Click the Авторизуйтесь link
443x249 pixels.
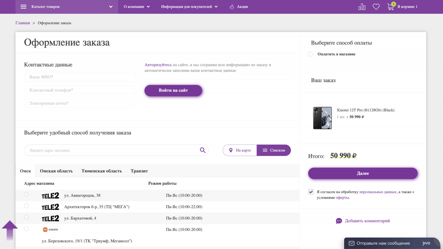(158, 65)
